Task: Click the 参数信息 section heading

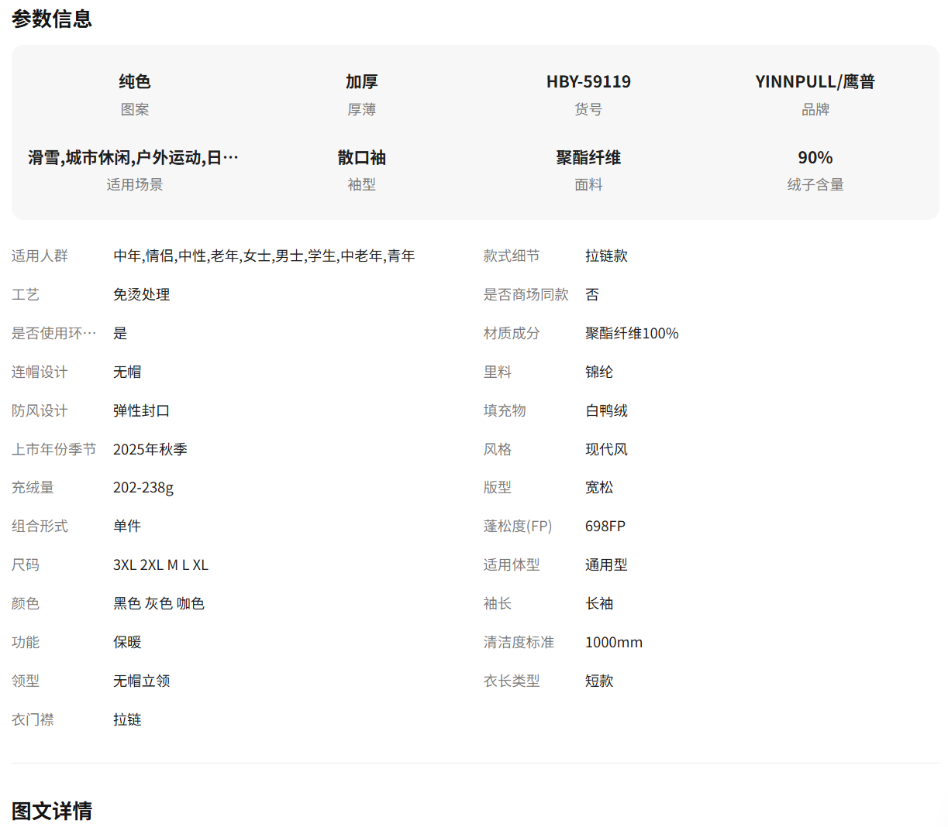Action: (52, 19)
